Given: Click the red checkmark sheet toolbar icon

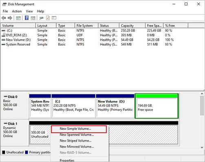Looking at the screenshot, I should (48, 18).
